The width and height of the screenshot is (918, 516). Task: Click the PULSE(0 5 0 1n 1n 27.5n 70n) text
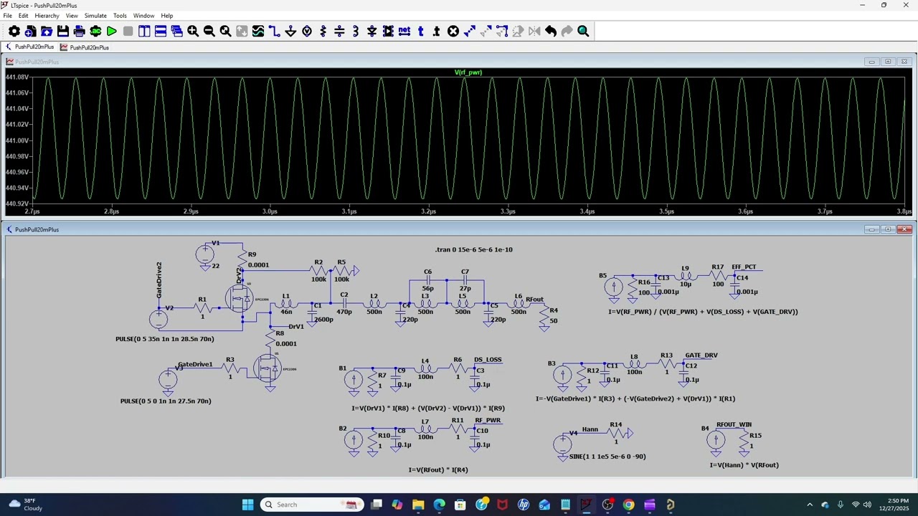click(166, 401)
